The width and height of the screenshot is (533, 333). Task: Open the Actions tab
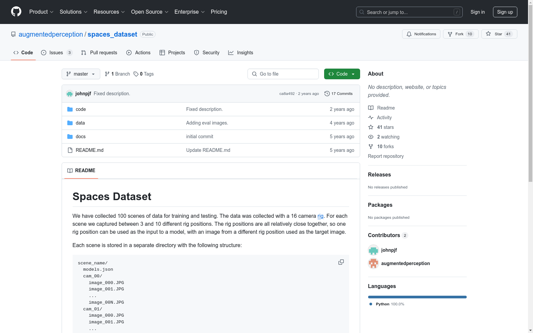coord(138,53)
